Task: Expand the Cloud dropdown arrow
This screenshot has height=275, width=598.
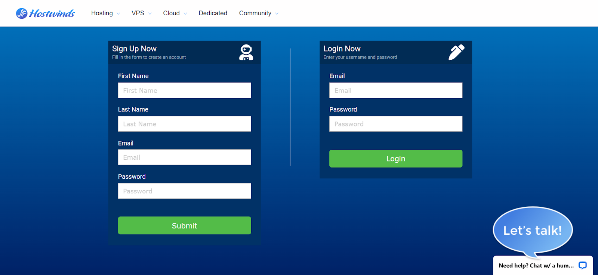Action: point(185,13)
